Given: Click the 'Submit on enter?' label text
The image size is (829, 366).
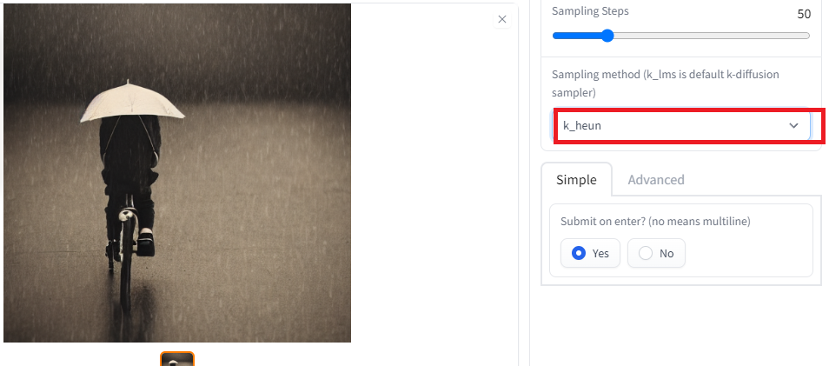Looking at the screenshot, I should [655, 221].
